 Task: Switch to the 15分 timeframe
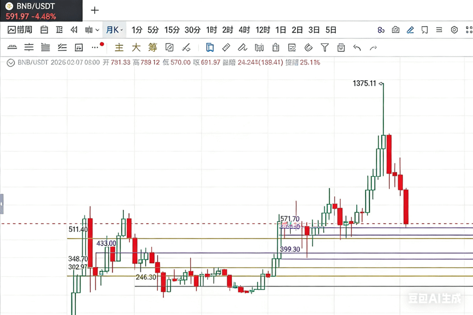[x=172, y=30]
